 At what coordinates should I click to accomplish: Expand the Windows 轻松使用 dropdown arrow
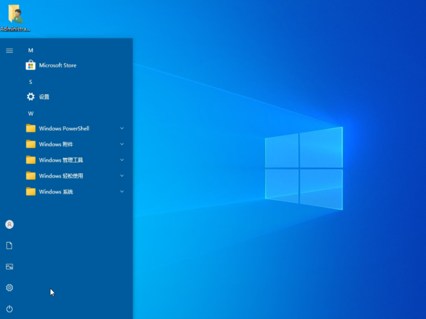122,176
